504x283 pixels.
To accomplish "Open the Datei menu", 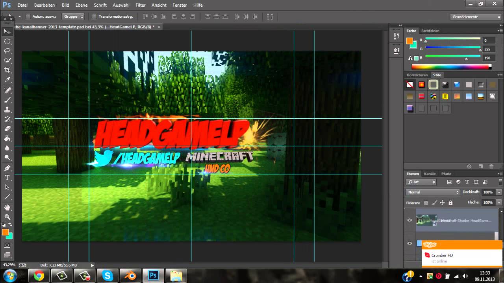I will pos(22,5).
